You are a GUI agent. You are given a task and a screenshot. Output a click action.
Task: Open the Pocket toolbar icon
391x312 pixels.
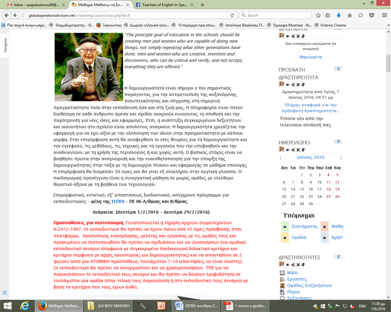click(x=371, y=16)
